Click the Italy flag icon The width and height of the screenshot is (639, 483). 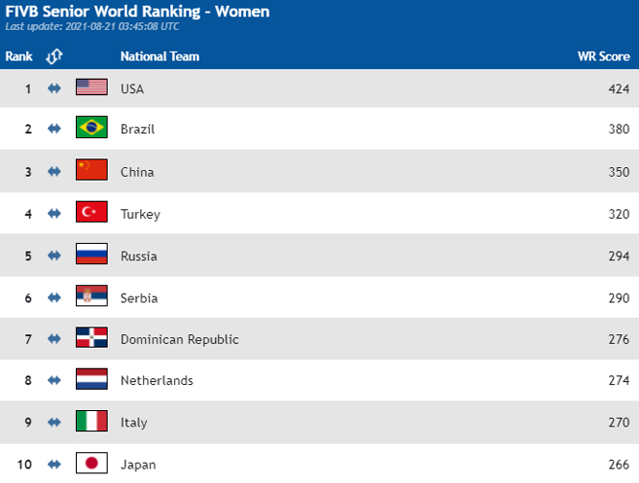coord(91,421)
